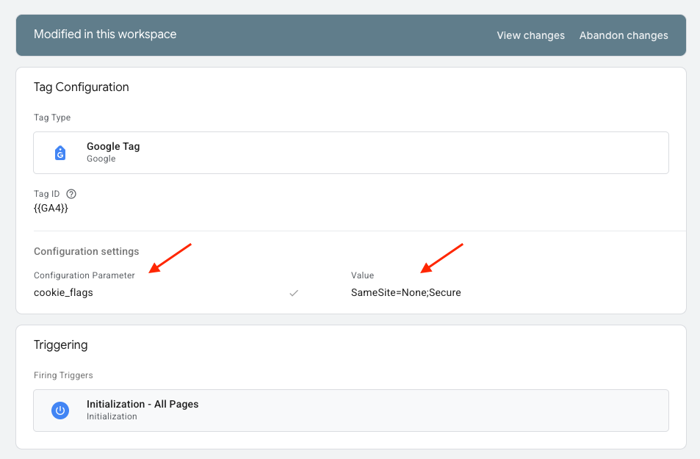Click the Tag Type label
Image resolution: width=700 pixels, height=459 pixels.
pyautogui.click(x=52, y=118)
